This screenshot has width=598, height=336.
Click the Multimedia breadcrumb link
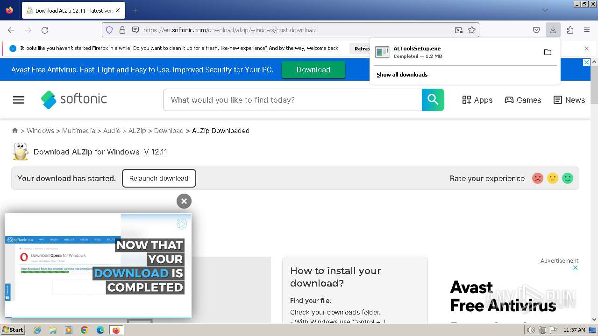78,131
